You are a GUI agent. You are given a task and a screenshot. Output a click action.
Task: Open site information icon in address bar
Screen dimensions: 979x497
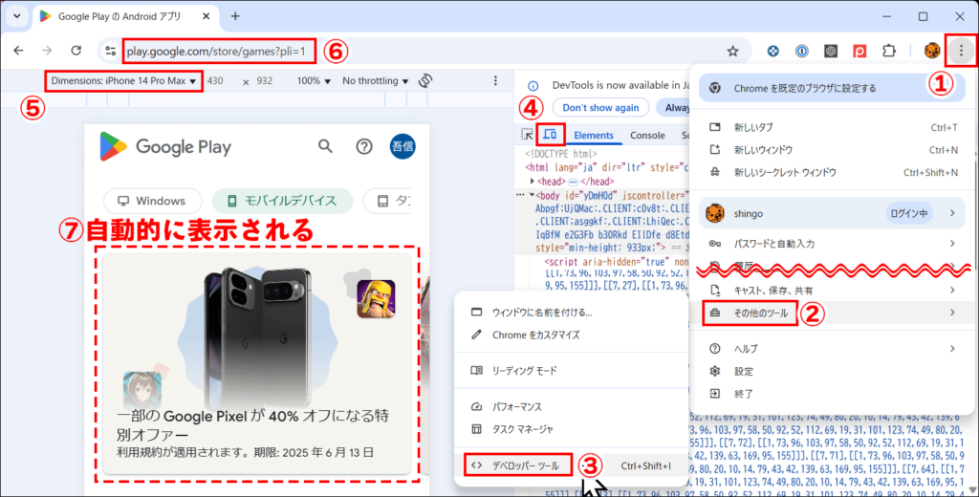(x=111, y=52)
